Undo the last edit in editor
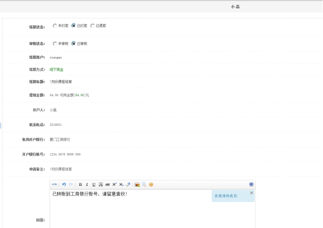 coord(64,184)
